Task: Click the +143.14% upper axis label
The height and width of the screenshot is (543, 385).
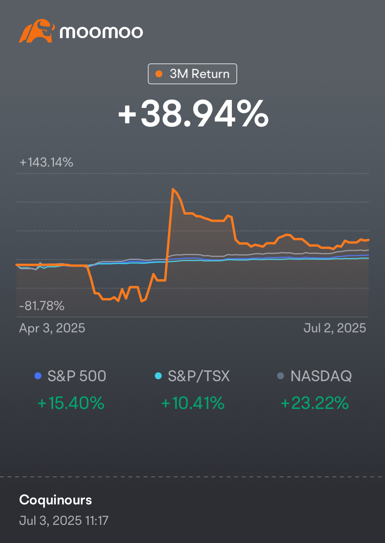Action: pyautogui.click(x=46, y=162)
